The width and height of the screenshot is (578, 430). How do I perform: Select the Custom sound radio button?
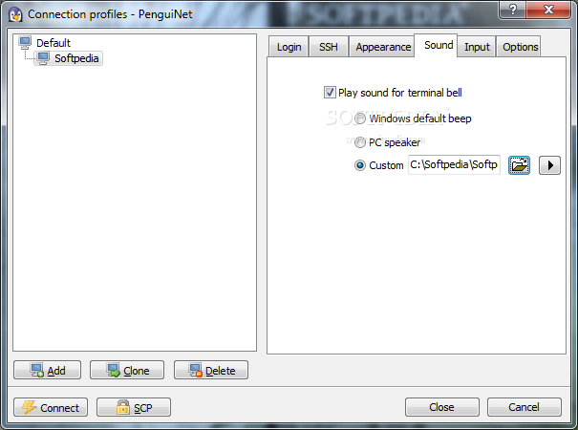(360, 165)
